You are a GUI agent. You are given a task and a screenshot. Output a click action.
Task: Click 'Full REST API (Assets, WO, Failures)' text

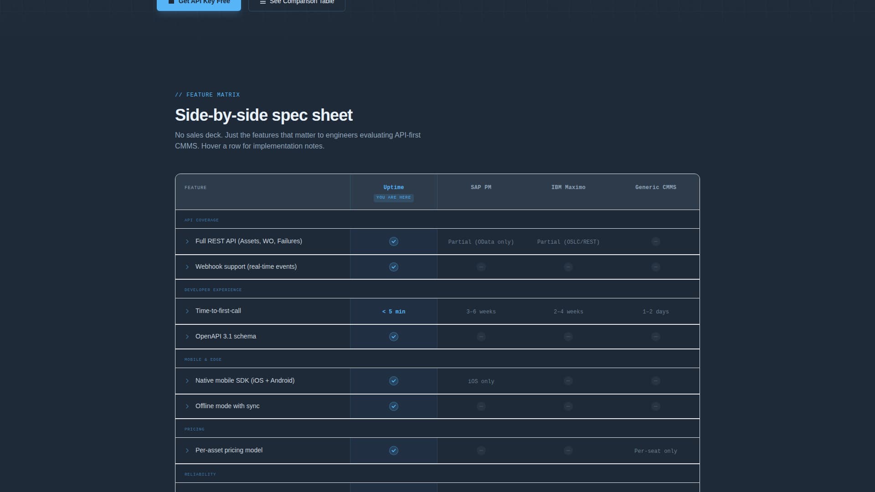point(249,241)
